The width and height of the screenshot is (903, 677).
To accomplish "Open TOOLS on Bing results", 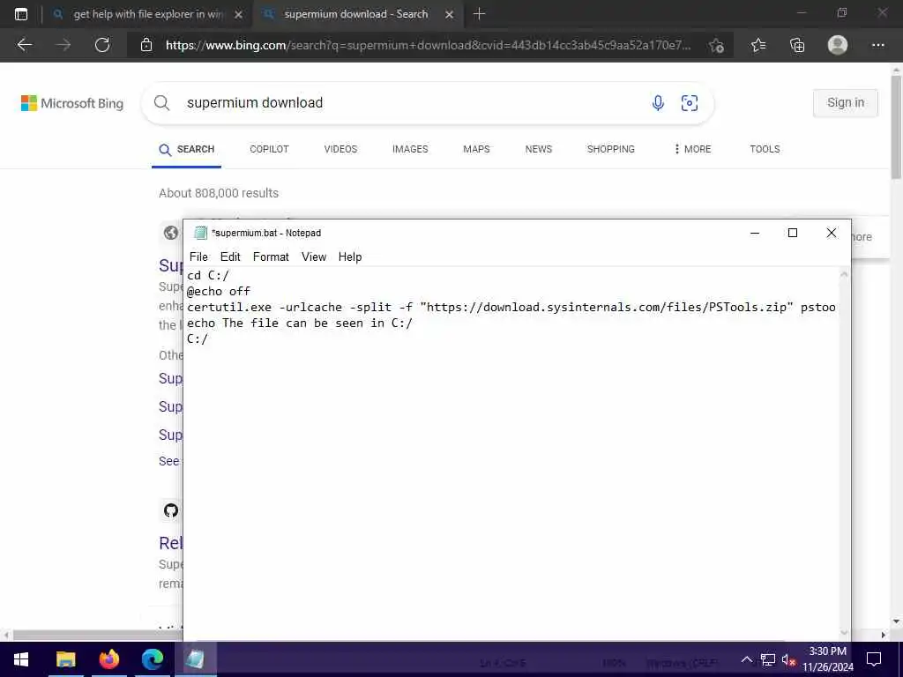I will click(x=765, y=149).
